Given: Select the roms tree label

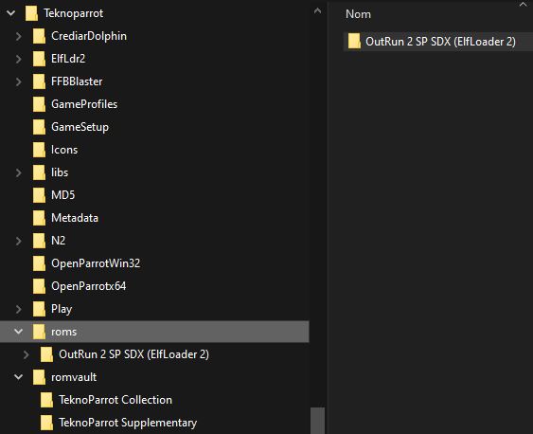Looking at the screenshot, I should (63, 332).
